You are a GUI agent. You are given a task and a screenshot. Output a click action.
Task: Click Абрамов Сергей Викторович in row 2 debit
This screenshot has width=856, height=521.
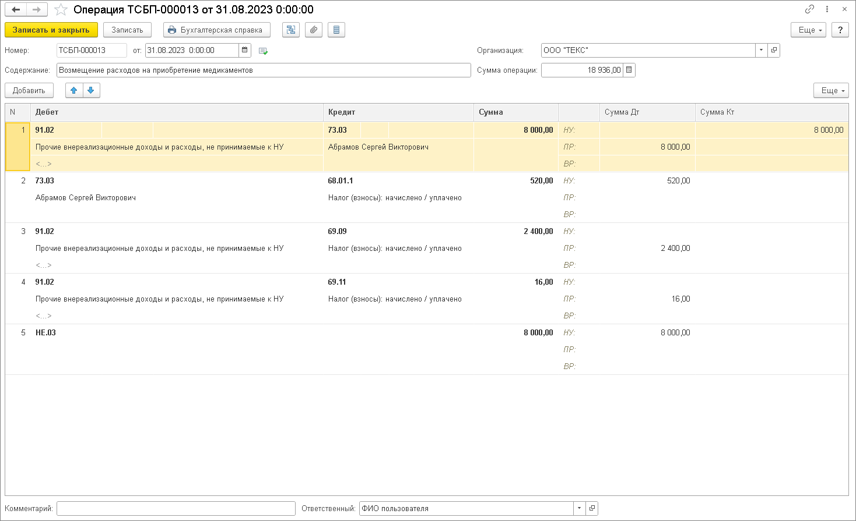tap(86, 197)
